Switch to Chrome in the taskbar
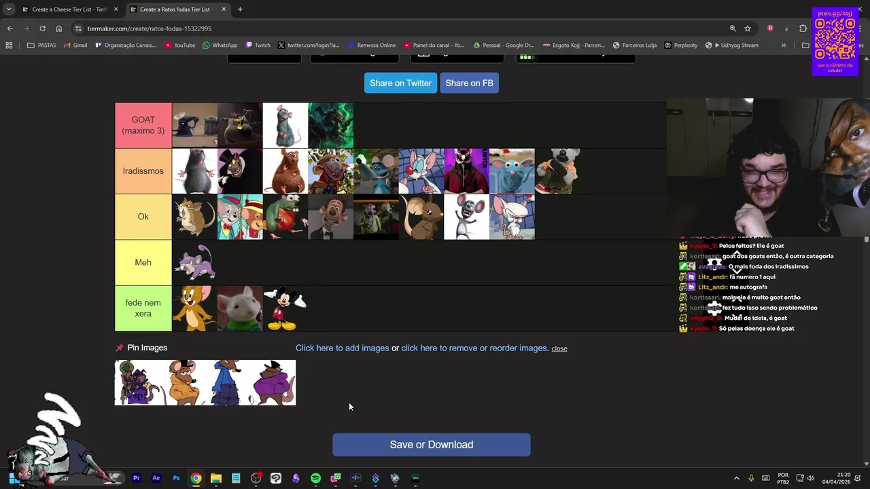Image resolution: width=870 pixels, height=489 pixels. click(x=196, y=478)
